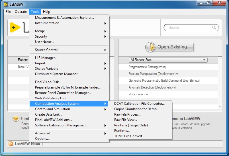Open the All Recent Files dropdown
The width and height of the screenshot is (229, 156).
tap(168, 60)
